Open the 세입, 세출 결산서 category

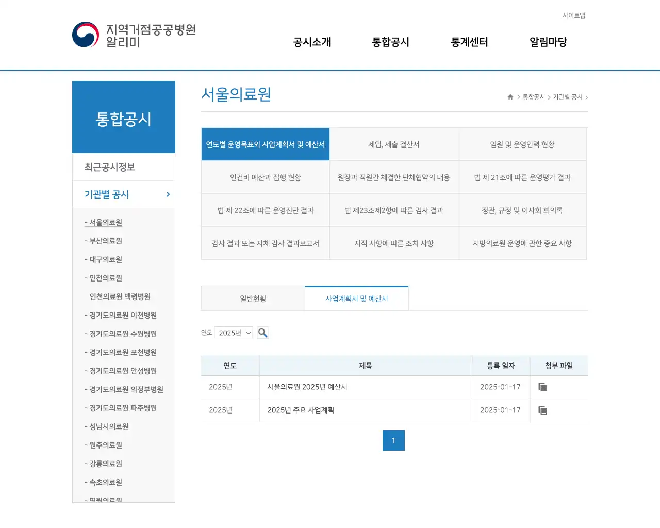(x=393, y=144)
